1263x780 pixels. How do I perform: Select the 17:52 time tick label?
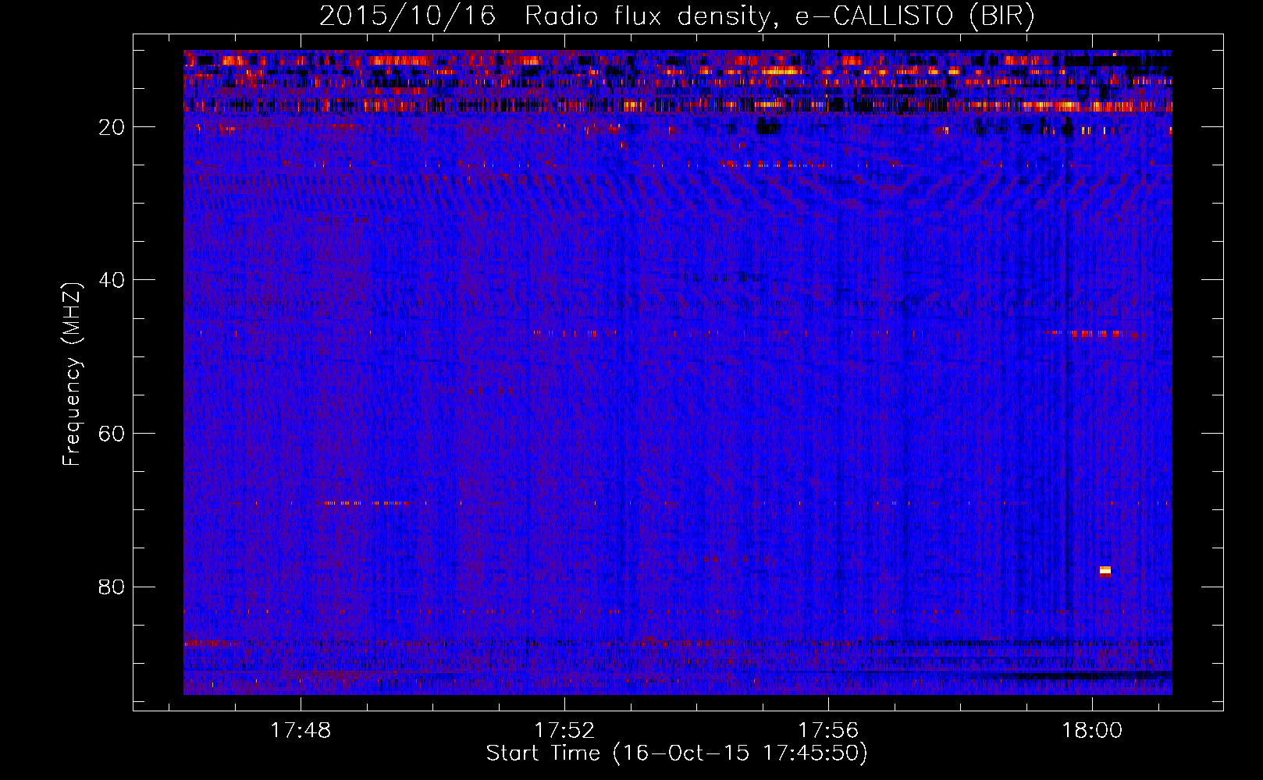coord(564,731)
